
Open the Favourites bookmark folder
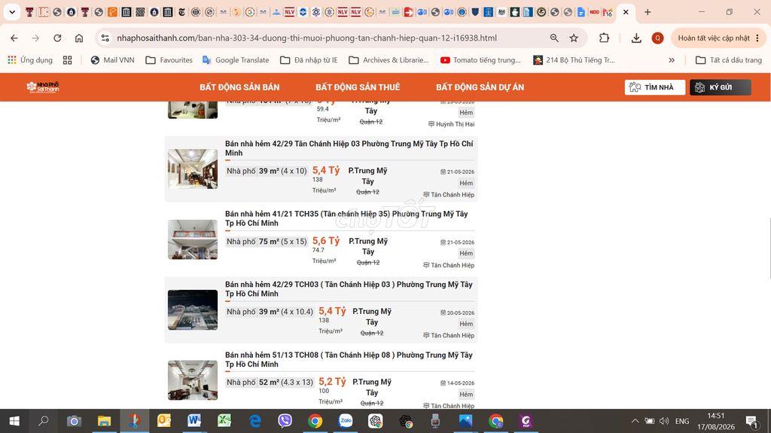(169, 60)
